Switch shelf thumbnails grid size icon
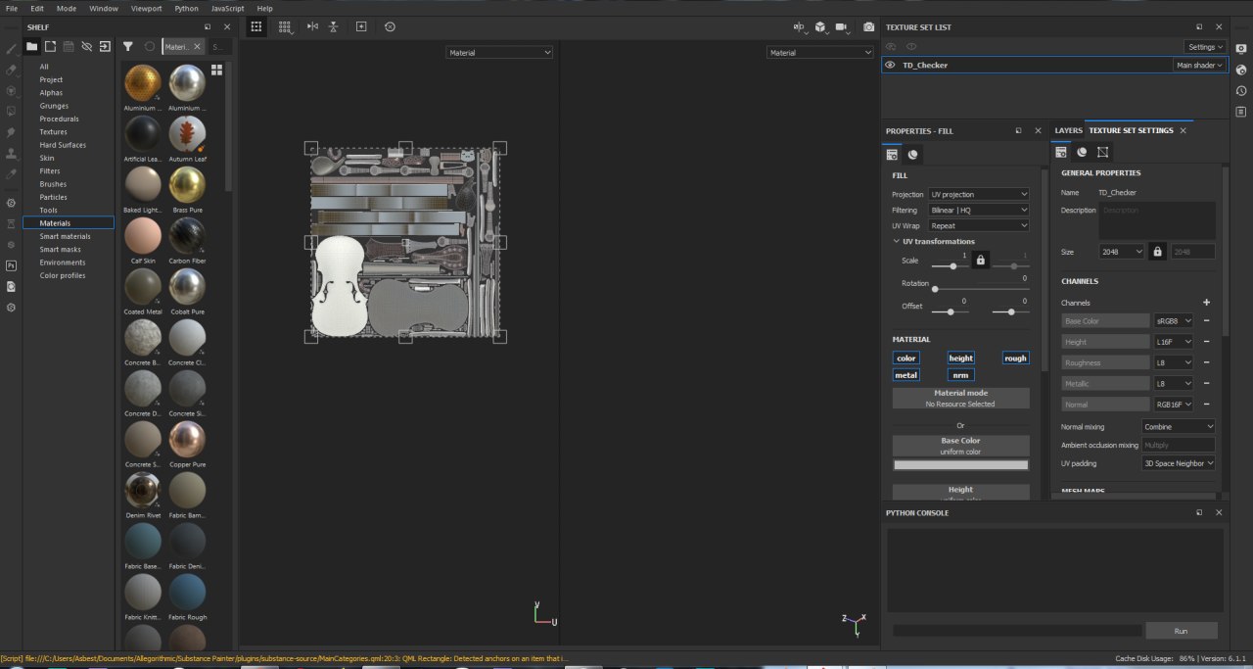Screen dimensions: 1253x669 point(216,70)
